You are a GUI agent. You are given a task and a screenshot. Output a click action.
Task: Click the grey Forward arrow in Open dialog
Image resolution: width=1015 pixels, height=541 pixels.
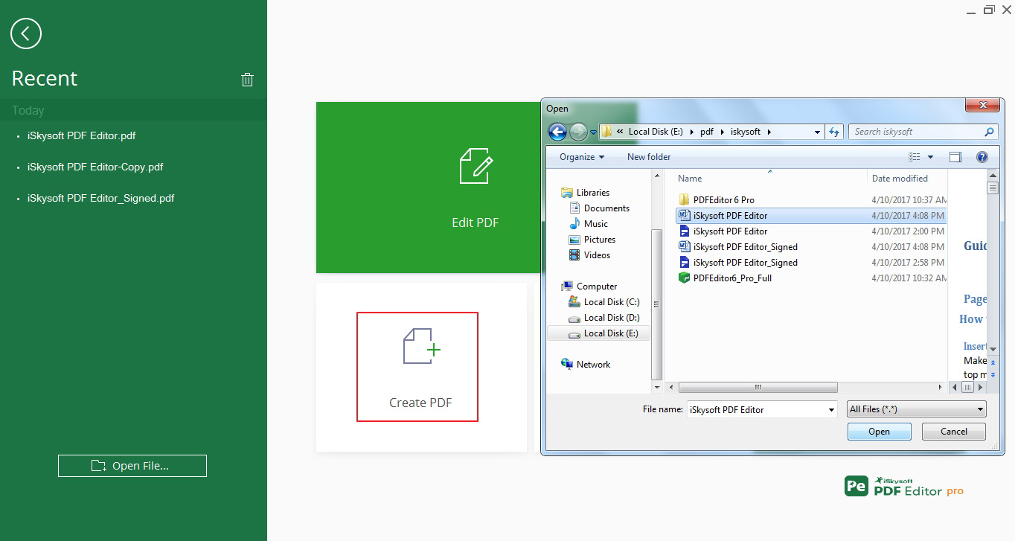pos(578,132)
